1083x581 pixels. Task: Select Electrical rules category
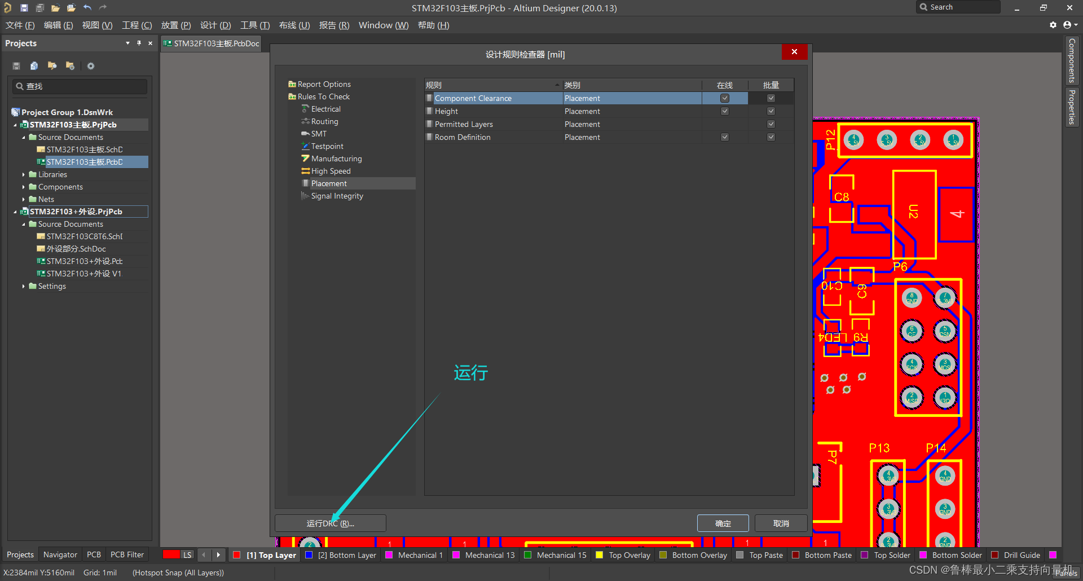[x=325, y=109]
